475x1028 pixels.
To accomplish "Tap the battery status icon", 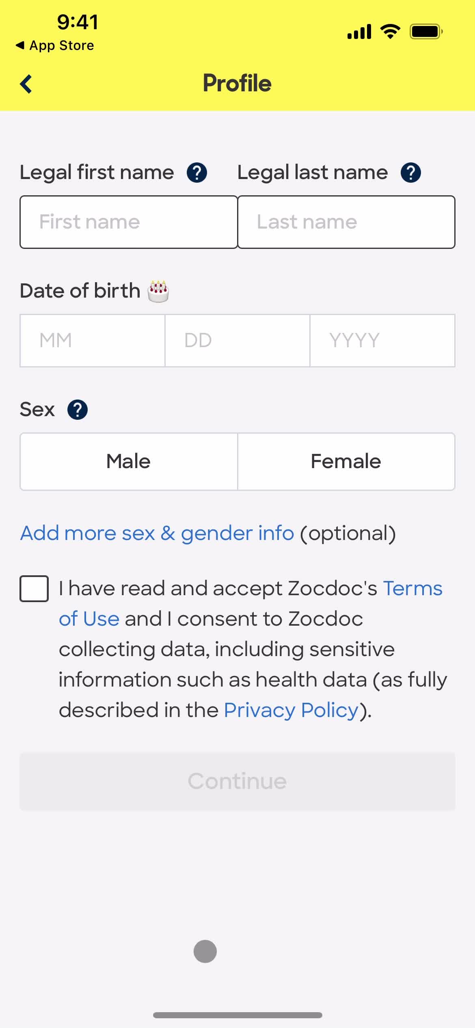I will pos(426,31).
